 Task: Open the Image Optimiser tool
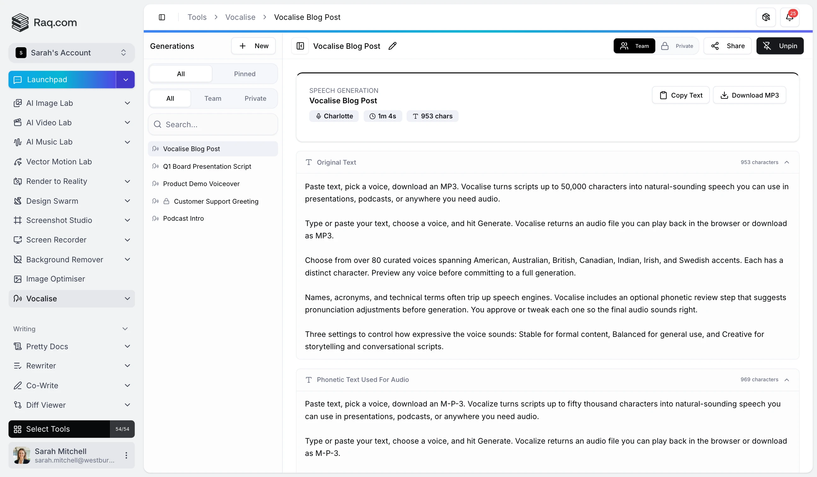pyautogui.click(x=55, y=279)
